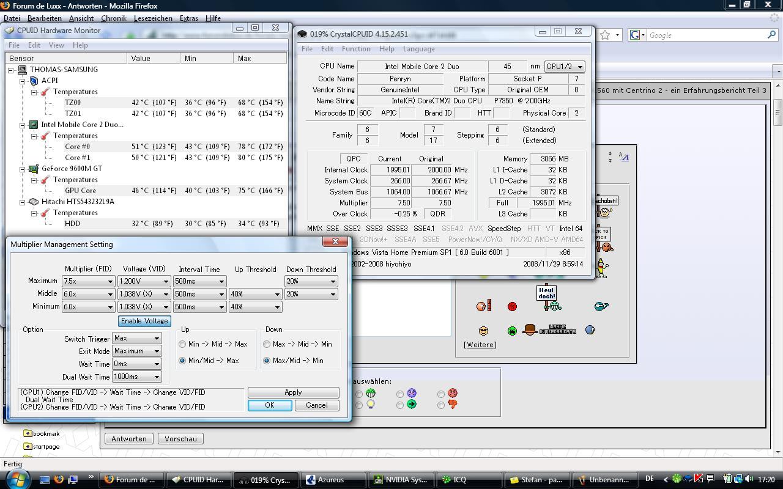The height and width of the screenshot is (489, 783).
Task: Open the Exit Mode dropdown
Action: tap(137, 351)
